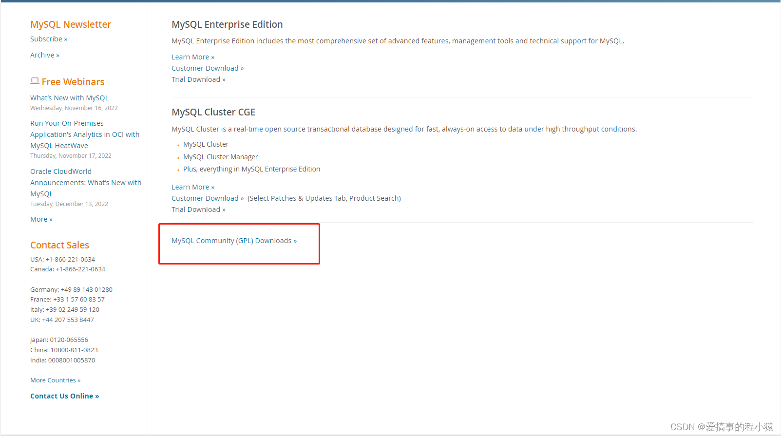This screenshot has width=781, height=436.
Task: Click the China phone number line
Action: pos(64,350)
